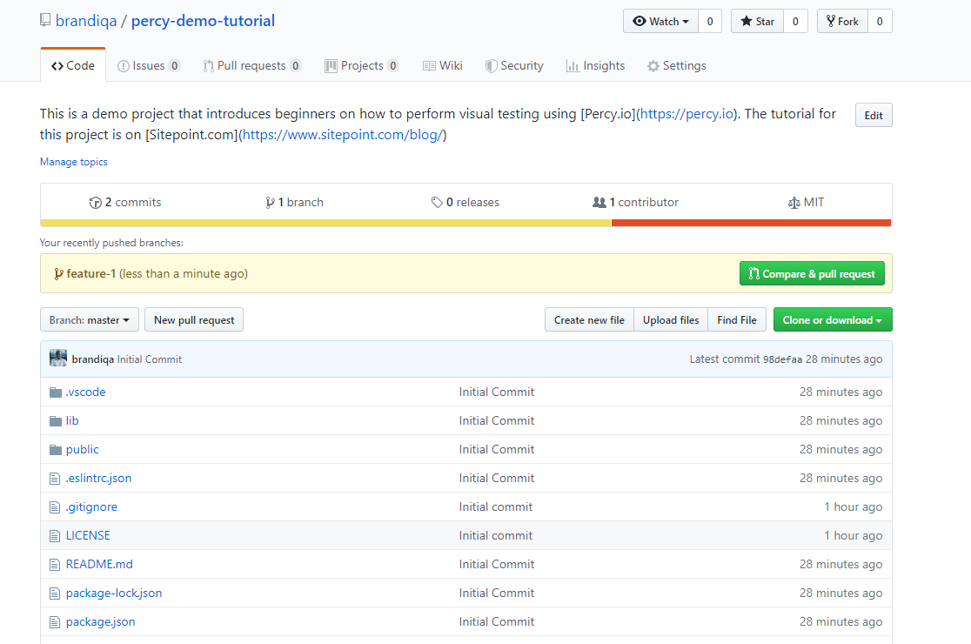
Task: Click the Manage topics link
Action: (x=74, y=162)
